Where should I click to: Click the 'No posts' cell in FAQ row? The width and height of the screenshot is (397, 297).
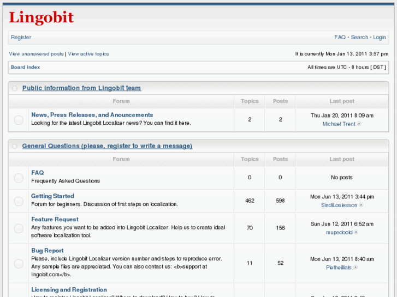coord(341,178)
